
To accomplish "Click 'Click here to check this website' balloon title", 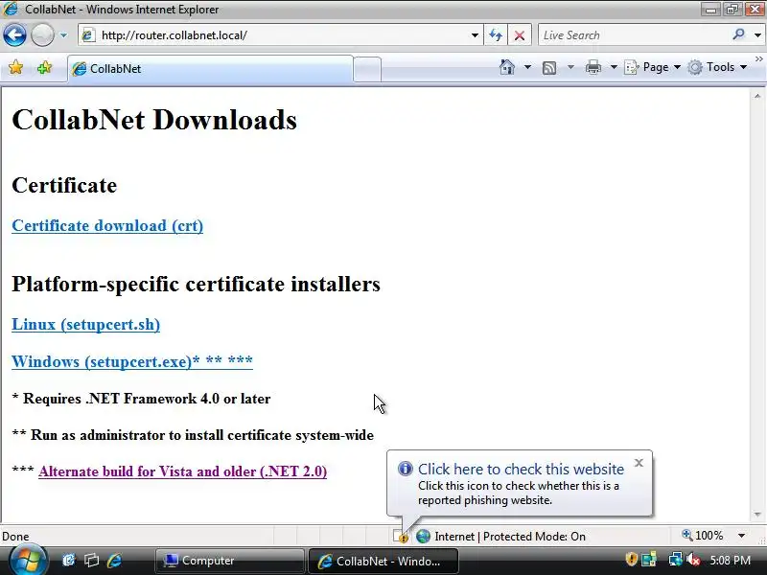I will click(521, 469).
